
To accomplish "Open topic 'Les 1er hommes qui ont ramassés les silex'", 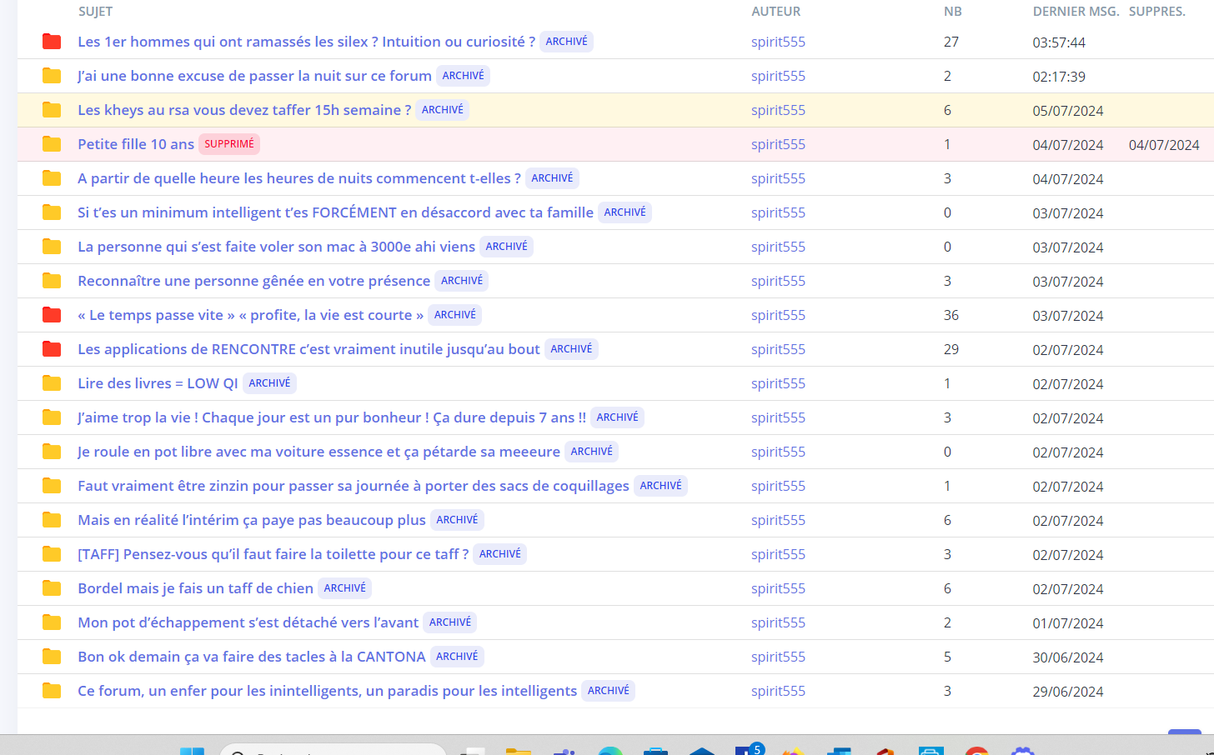I will click(307, 42).
